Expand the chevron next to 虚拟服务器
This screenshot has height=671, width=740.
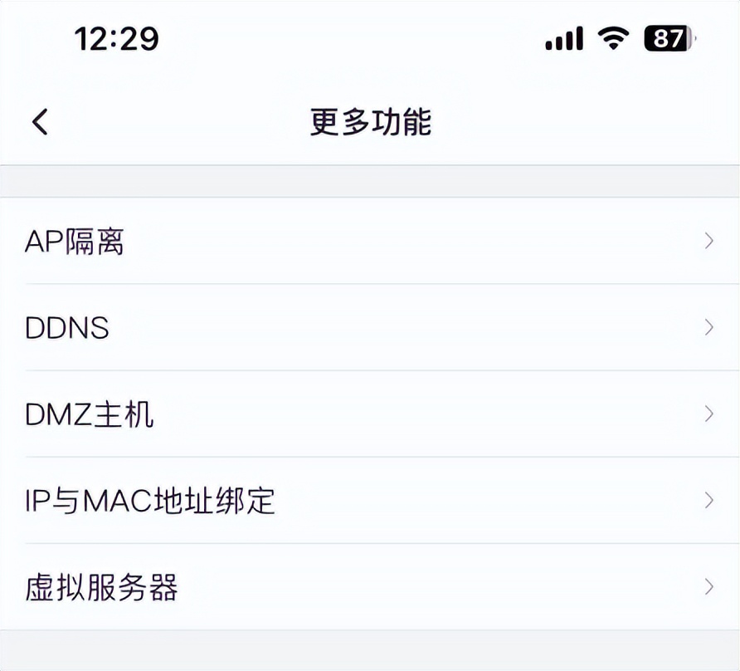(x=708, y=586)
